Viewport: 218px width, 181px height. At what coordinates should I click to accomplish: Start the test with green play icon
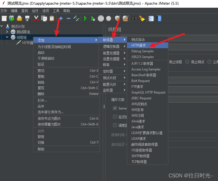85,18
